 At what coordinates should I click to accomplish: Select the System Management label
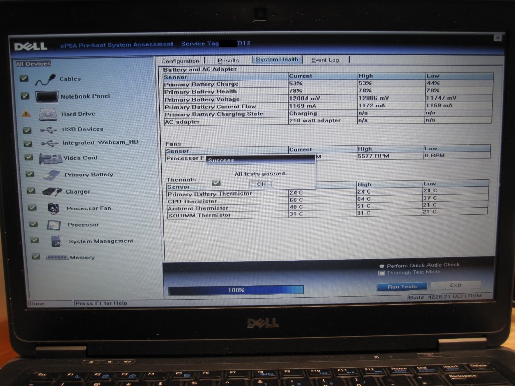tap(101, 241)
